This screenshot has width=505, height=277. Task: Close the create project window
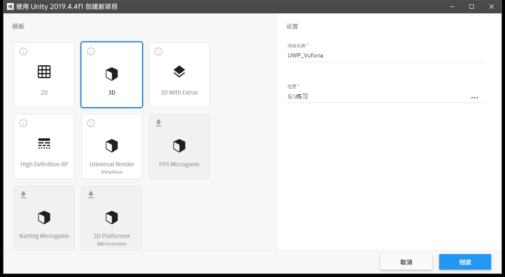pos(492,6)
